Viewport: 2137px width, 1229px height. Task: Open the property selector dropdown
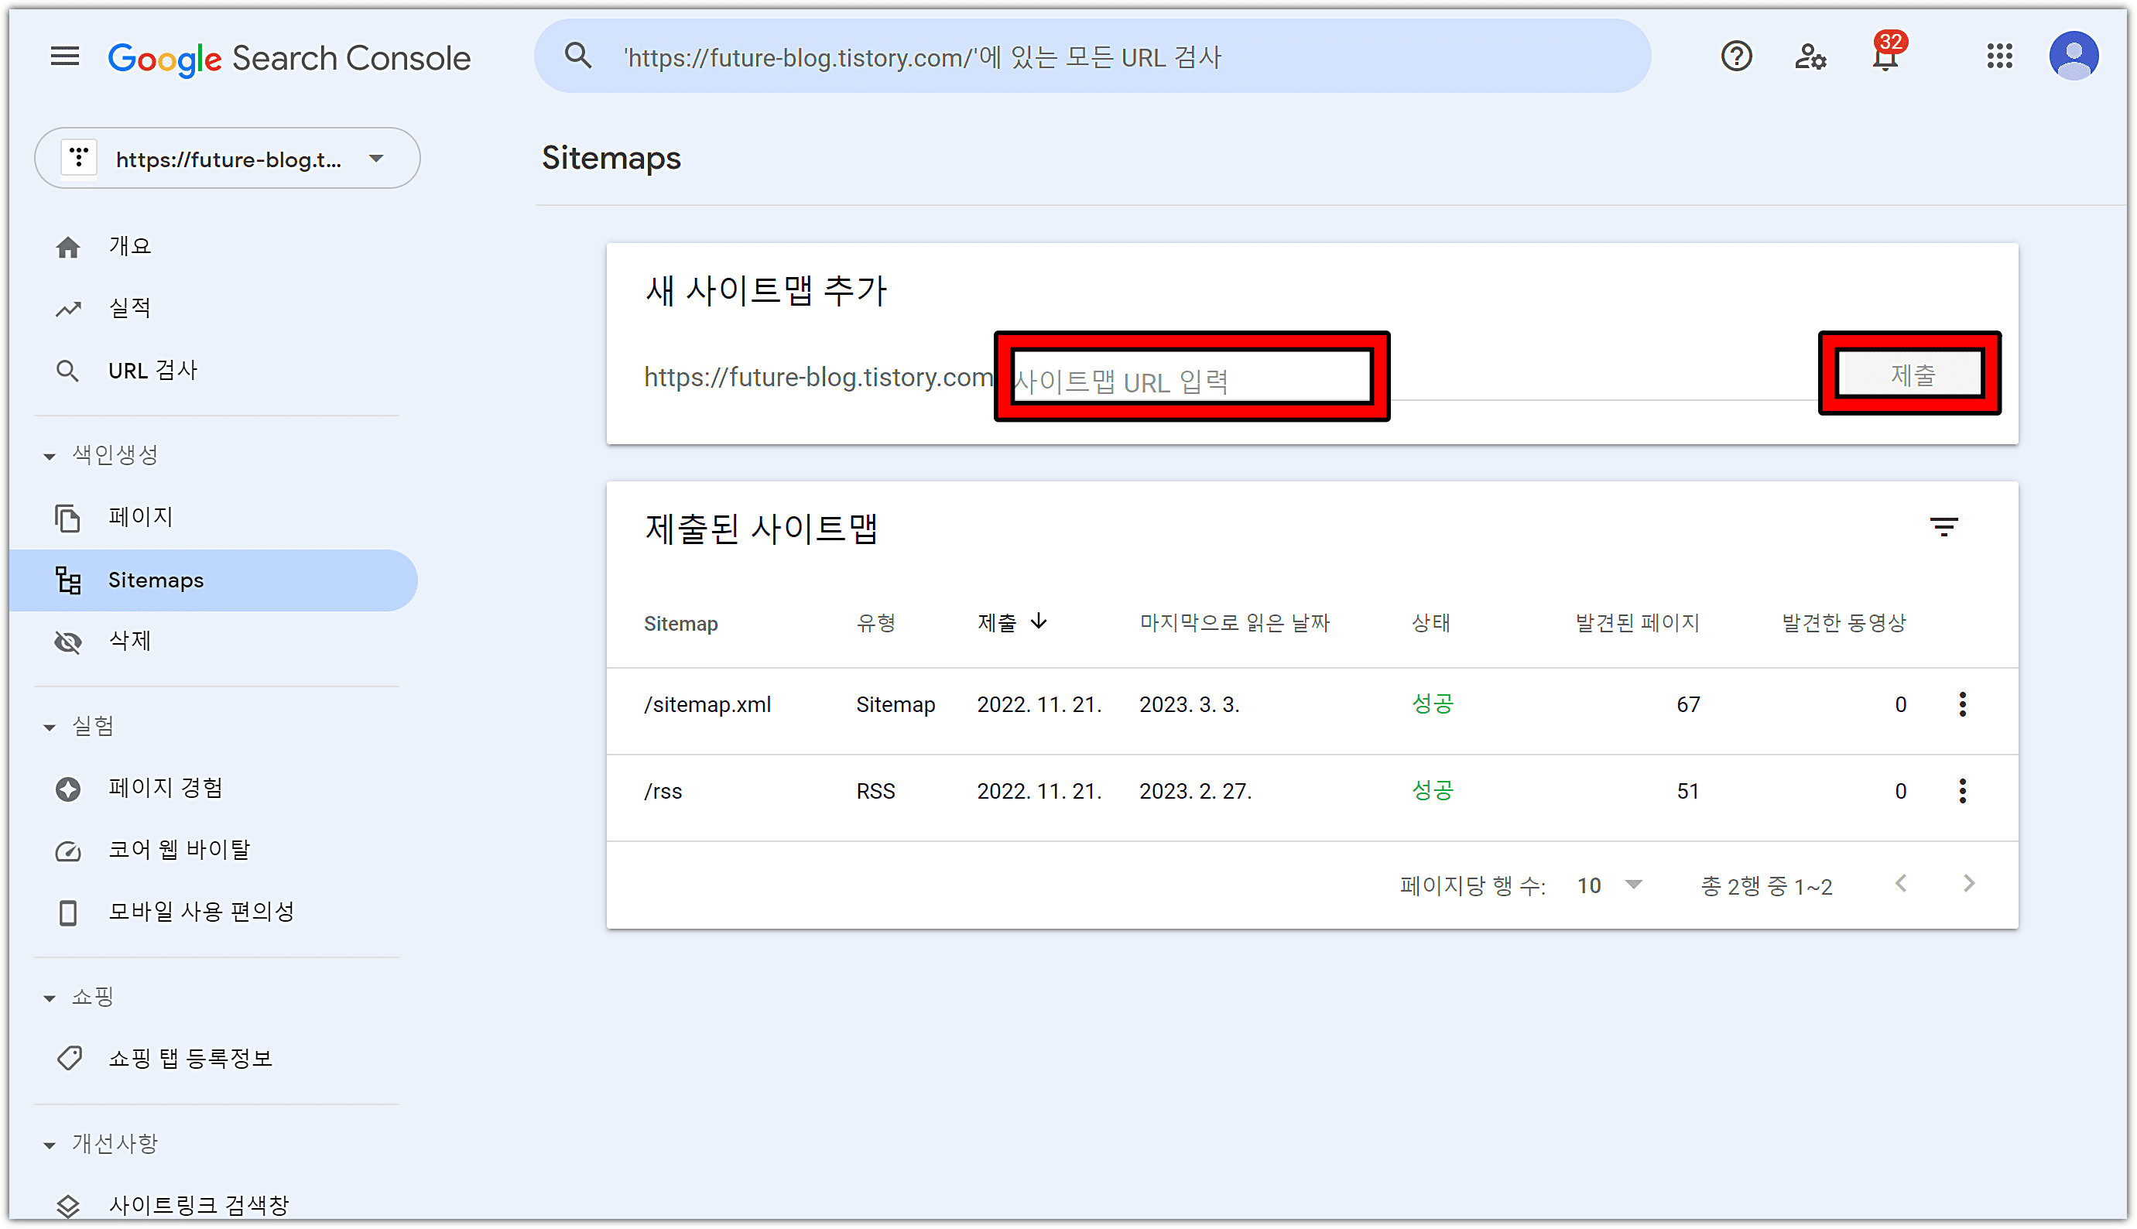(x=227, y=159)
